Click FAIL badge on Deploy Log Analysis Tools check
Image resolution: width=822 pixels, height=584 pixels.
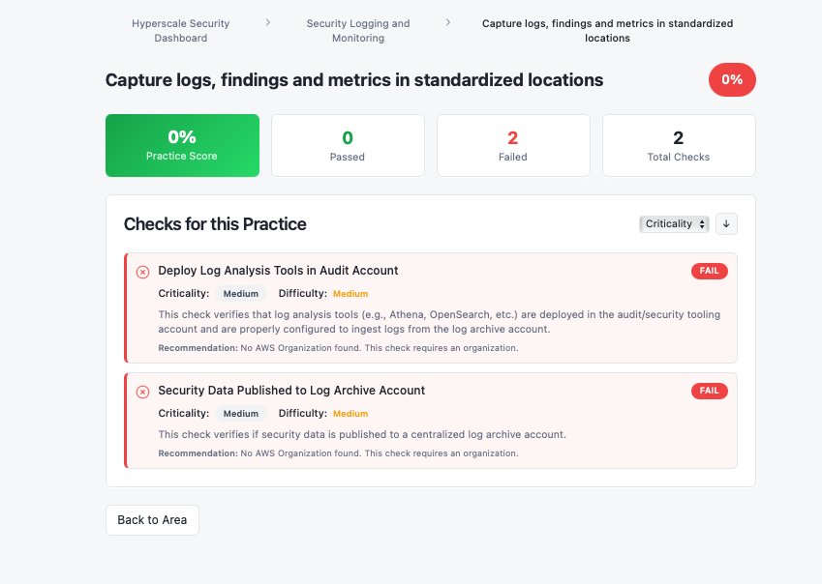coord(709,271)
